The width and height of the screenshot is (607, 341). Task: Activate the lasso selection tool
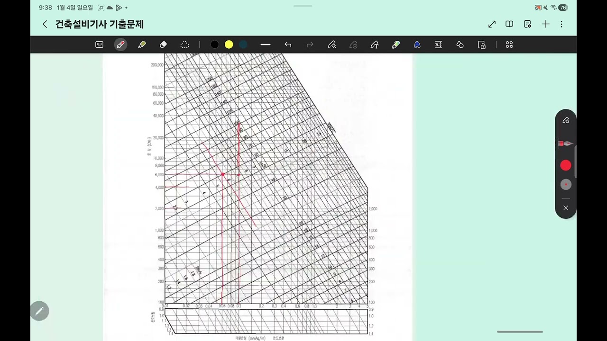[184, 45]
